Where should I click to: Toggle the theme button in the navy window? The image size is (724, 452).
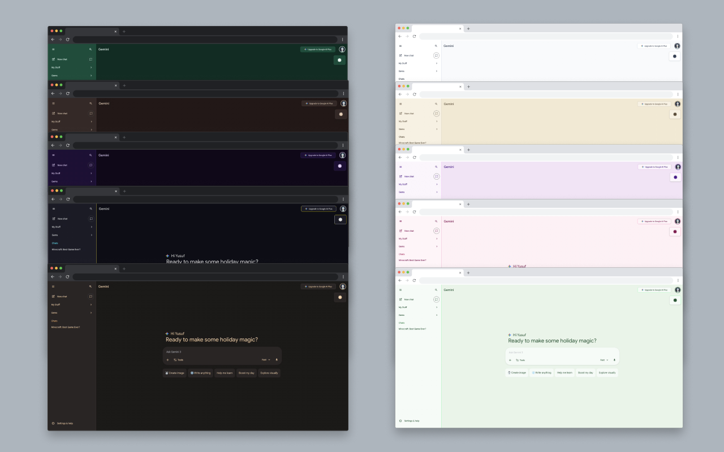click(x=341, y=219)
